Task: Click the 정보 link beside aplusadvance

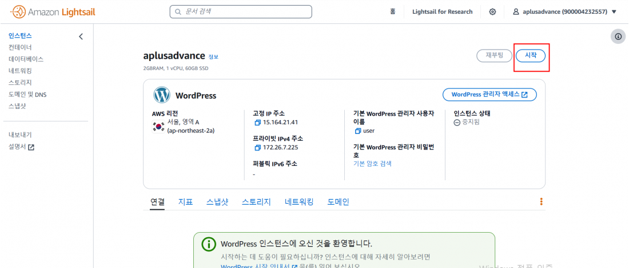Action: (213, 57)
